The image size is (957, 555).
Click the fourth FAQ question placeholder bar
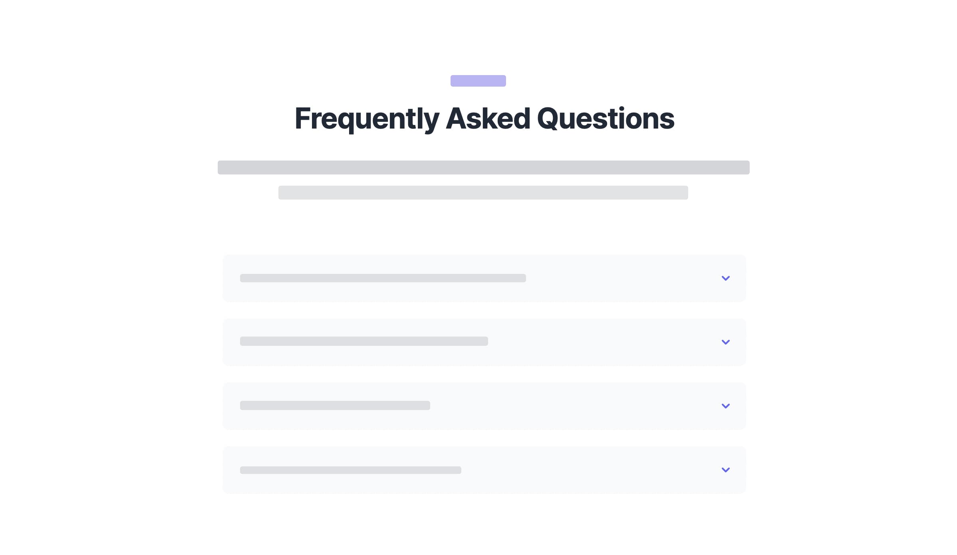pos(350,470)
